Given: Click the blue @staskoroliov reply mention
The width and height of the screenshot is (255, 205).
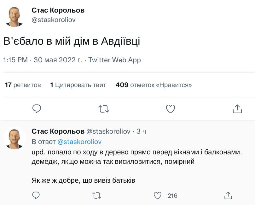Looking at the screenshot, I should click(79, 142).
